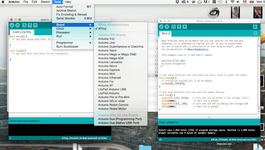Click the Wi-Fi status icon
Viewport: 265px width, 150px height.
pos(232,2)
